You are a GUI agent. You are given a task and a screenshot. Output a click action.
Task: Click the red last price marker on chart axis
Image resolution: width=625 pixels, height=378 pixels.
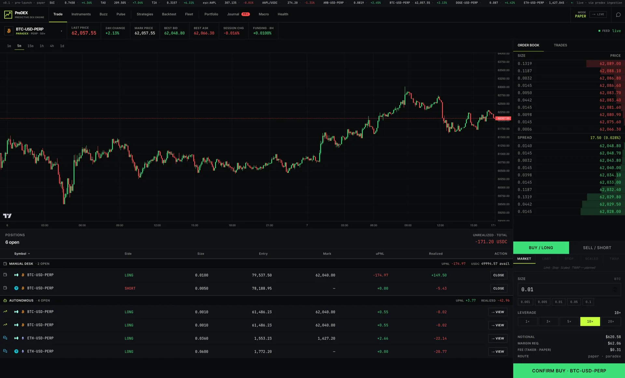click(503, 118)
